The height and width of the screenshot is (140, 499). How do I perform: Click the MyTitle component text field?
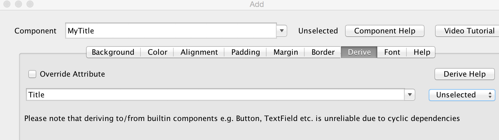click(171, 31)
